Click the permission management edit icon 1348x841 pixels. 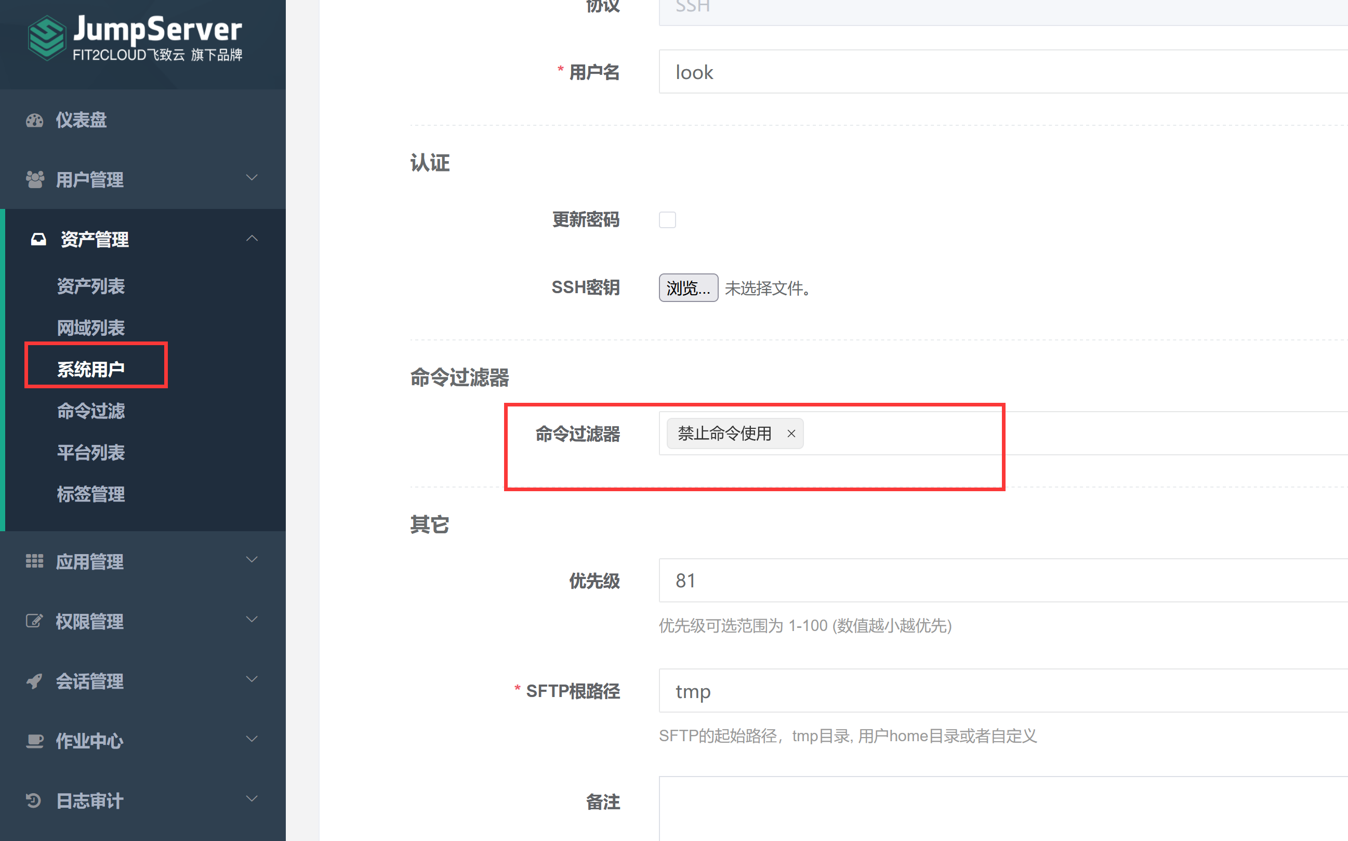34,621
